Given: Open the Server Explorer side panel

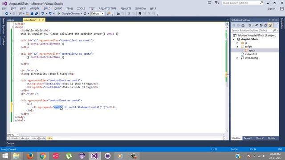Looking at the screenshot, I should (3, 26).
